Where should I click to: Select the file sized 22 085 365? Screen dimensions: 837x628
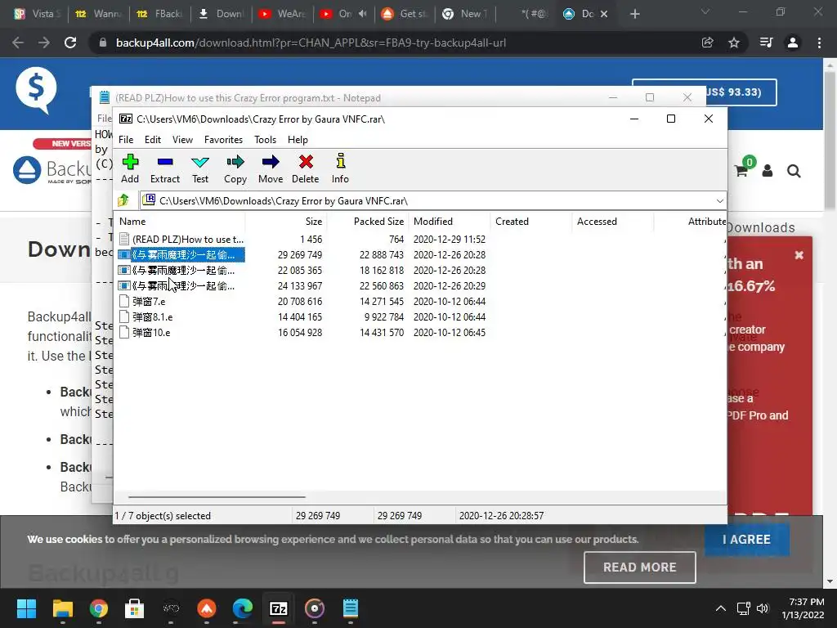tap(181, 270)
